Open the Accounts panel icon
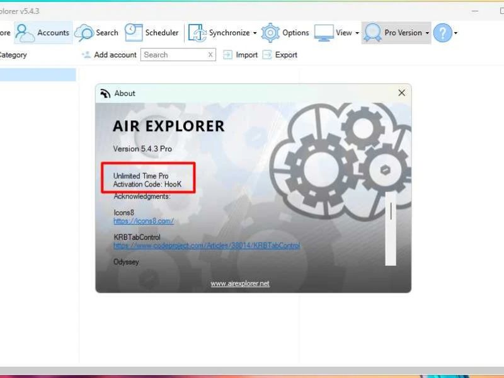This screenshot has height=378, width=504. point(25,33)
